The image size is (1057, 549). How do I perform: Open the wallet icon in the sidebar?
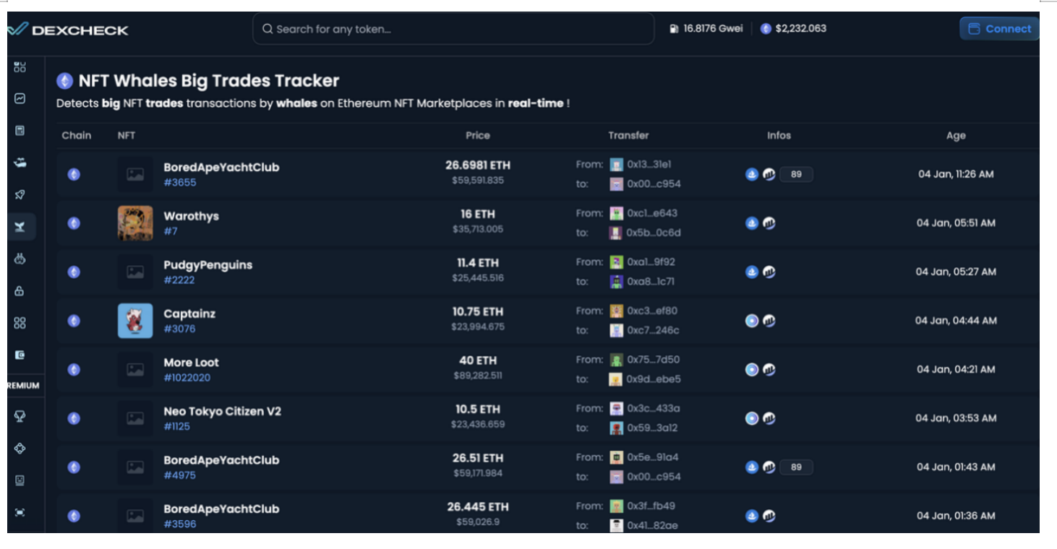[20, 355]
